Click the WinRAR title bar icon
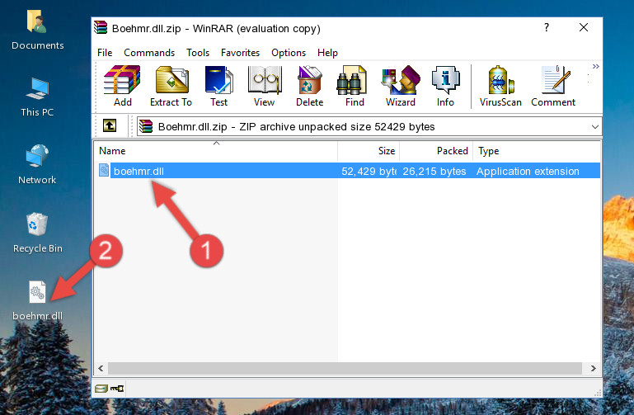The image size is (634, 415). coord(101,28)
